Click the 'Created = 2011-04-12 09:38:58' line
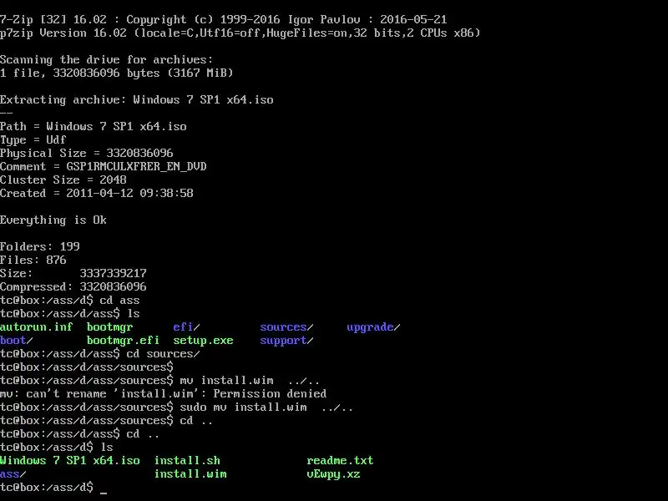The image size is (668, 501). tap(97, 194)
